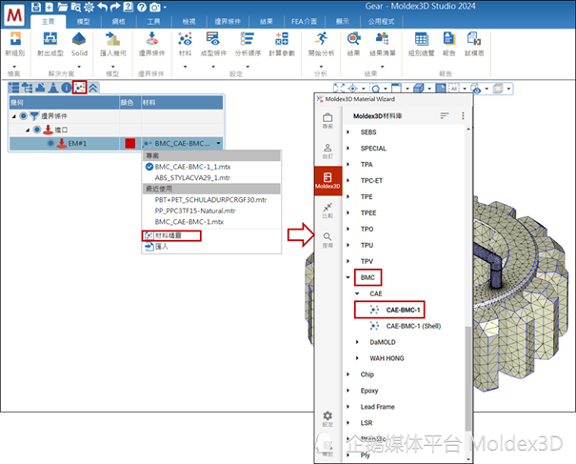Click the red color swatch for EM#1

pyautogui.click(x=130, y=143)
